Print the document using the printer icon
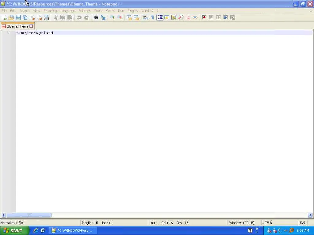Image resolution: width=314 pixels, height=235 pixels. click(46, 17)
